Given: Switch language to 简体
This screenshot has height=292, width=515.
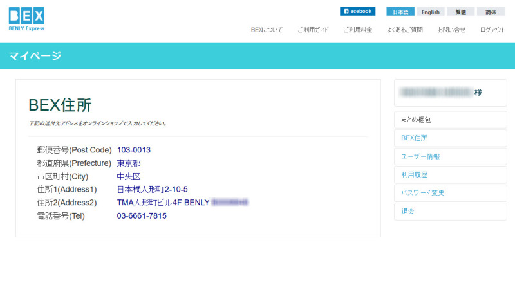Looking at the screenshot, I should tap(491, 12).
